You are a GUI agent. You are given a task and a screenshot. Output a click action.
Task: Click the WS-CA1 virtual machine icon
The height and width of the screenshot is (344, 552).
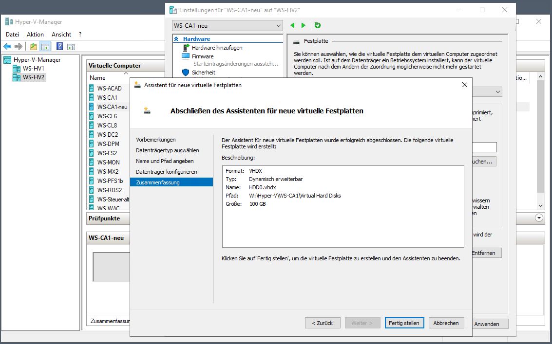pyautogui.click(x=92, y=97)
